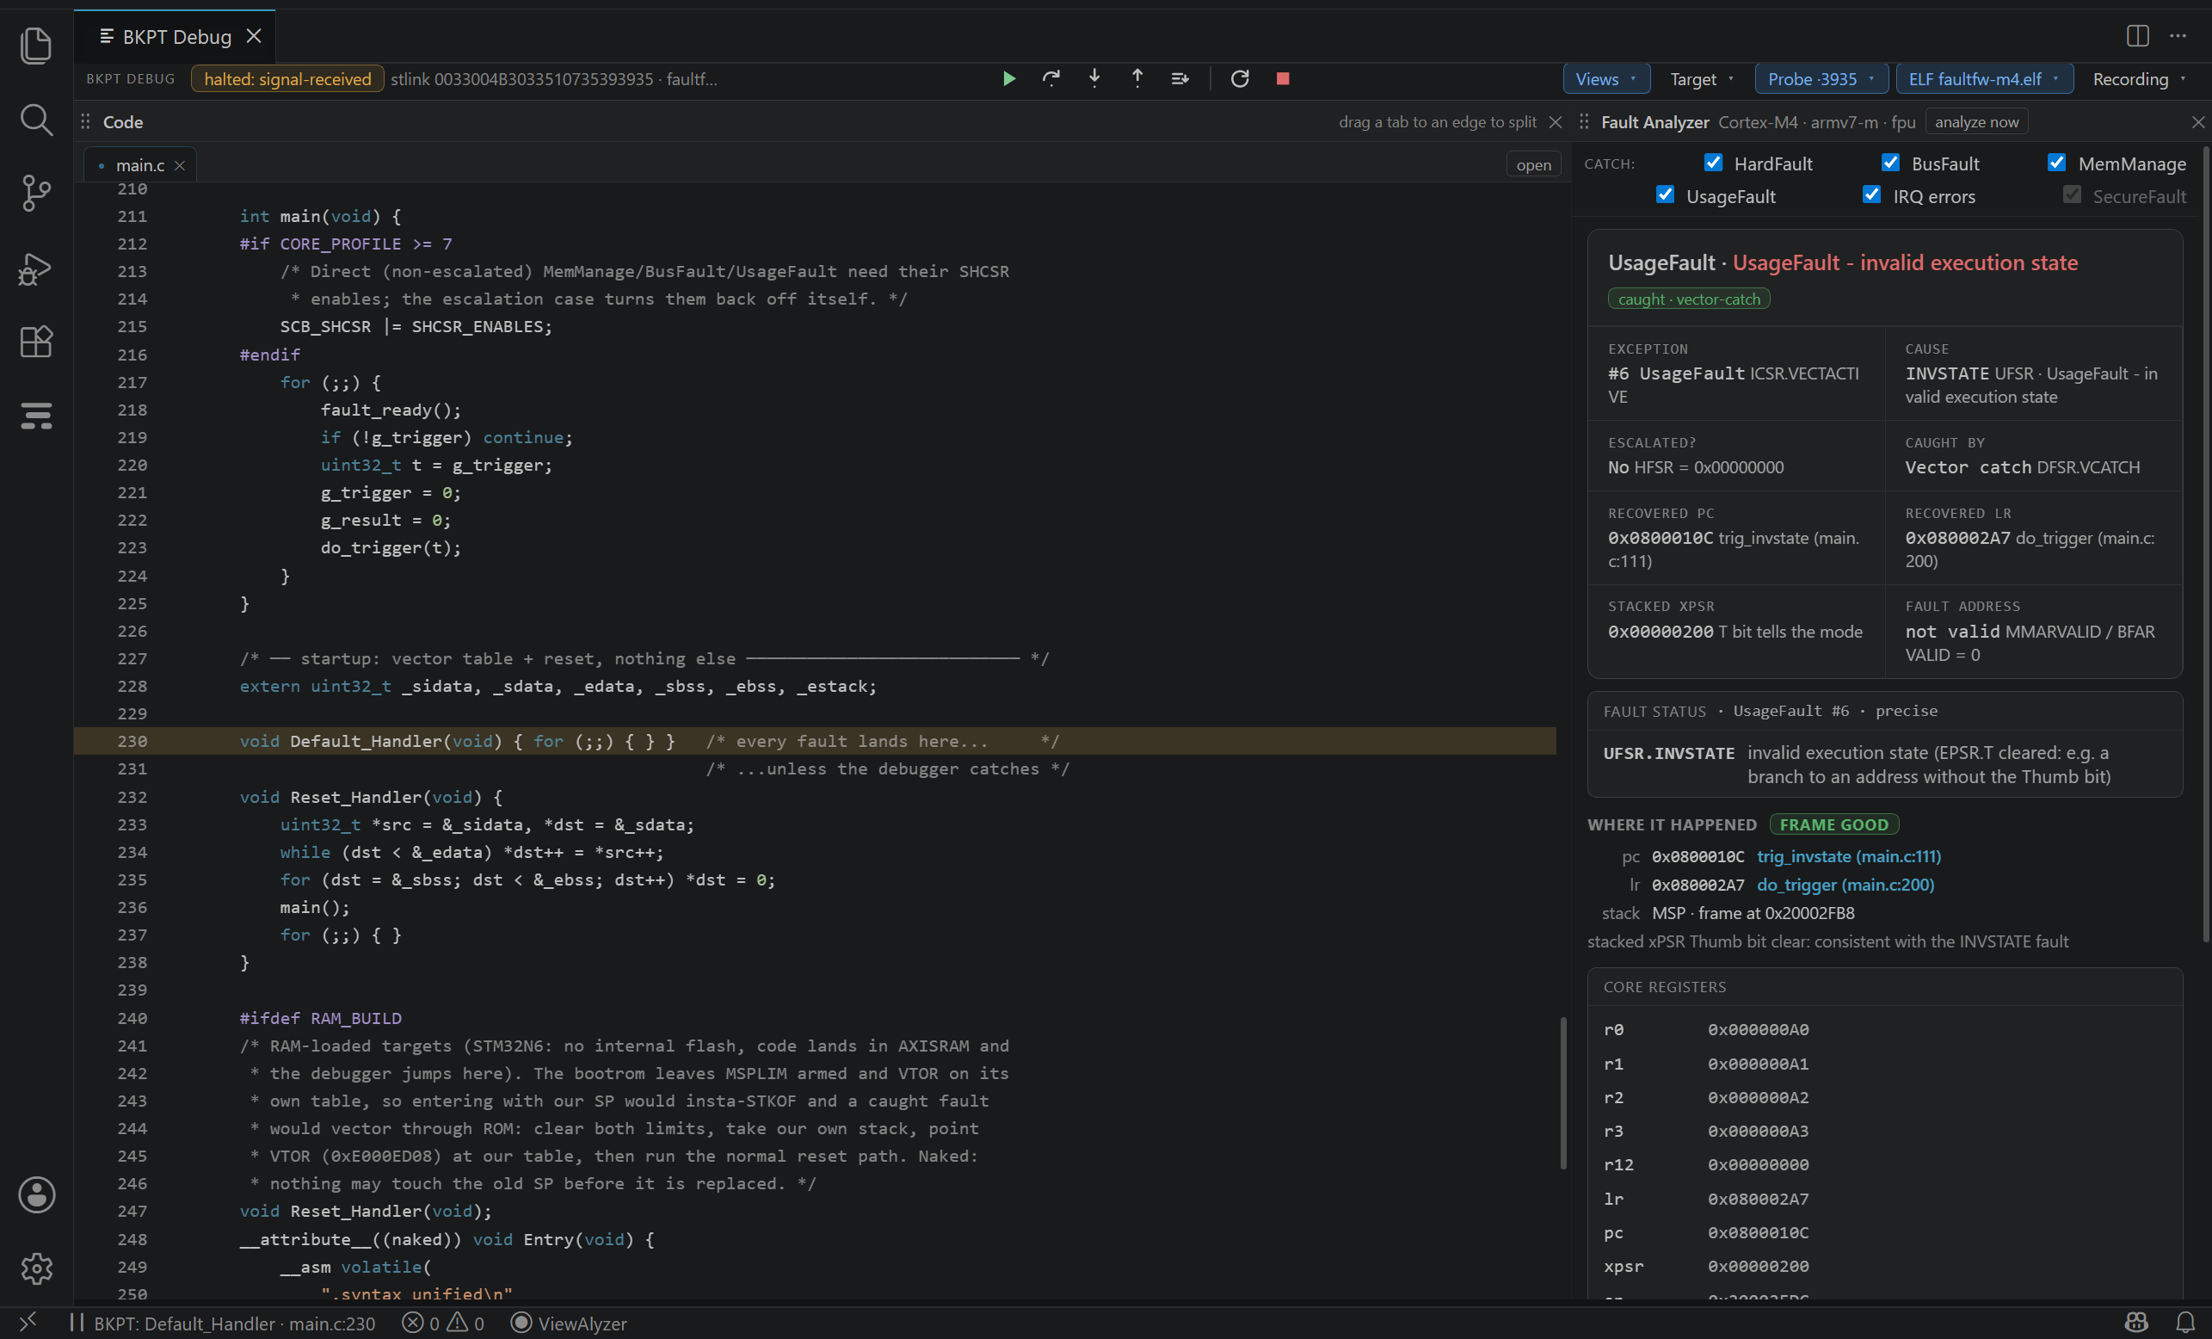Open the errors and warnings counter
The height and width of the screenshot is (1339, 2212).
442,1323
